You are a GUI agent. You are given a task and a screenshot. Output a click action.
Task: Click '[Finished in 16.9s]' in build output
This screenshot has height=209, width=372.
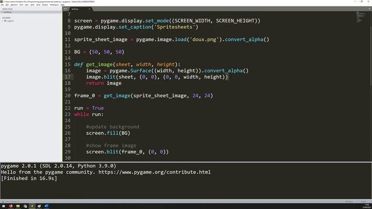29,178
